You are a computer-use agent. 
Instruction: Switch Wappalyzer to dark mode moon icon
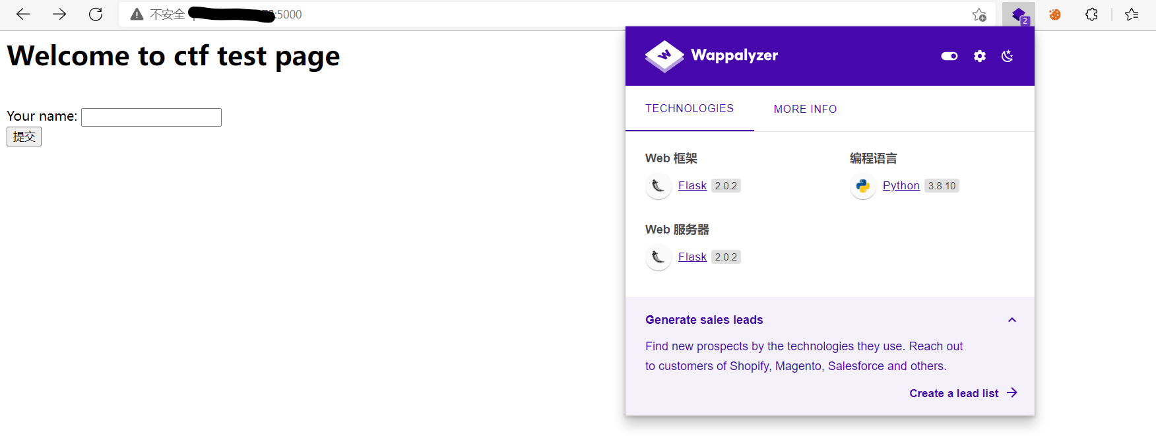1008,56
